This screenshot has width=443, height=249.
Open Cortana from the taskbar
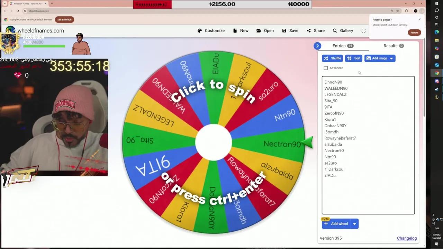(436, 17)
